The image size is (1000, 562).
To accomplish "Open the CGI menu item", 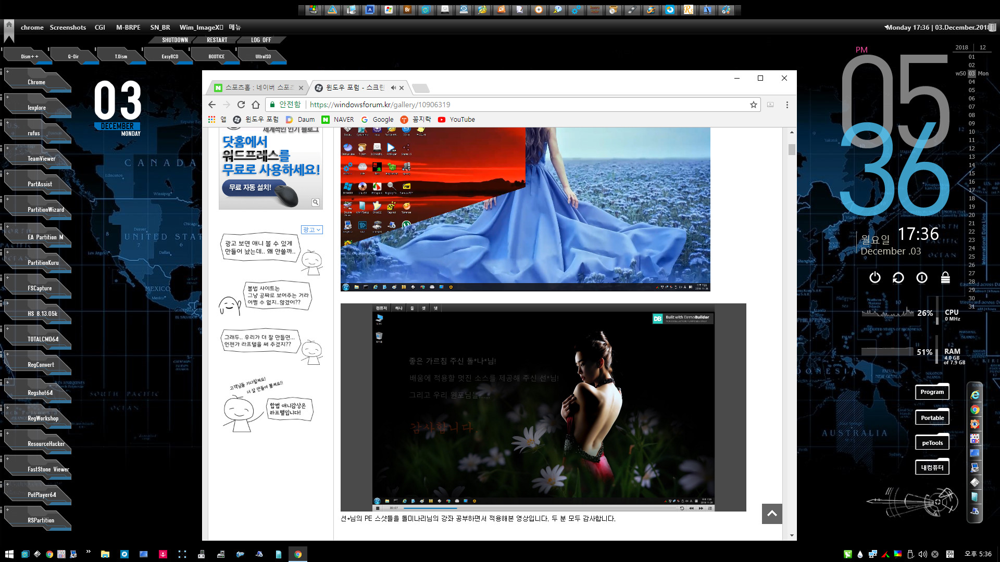I will pyautogui.click(x=100, y=27).
